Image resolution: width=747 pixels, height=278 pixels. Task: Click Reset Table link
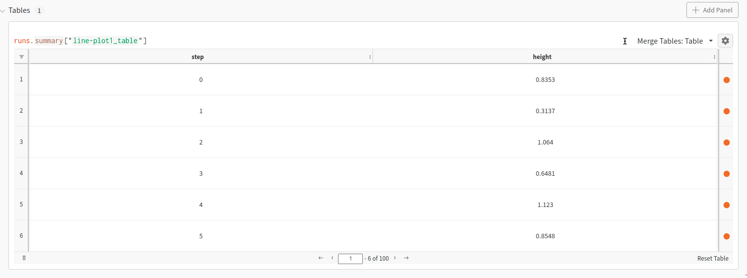coord(712,258)
